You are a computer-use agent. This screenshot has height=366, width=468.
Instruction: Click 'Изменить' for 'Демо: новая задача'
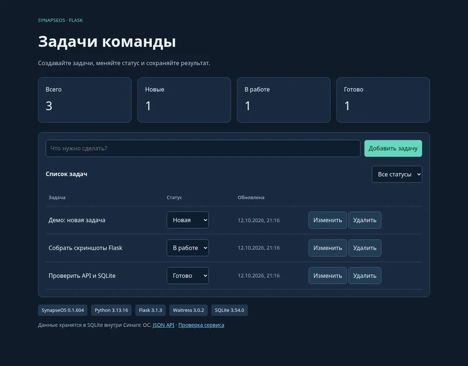point(328,220)
